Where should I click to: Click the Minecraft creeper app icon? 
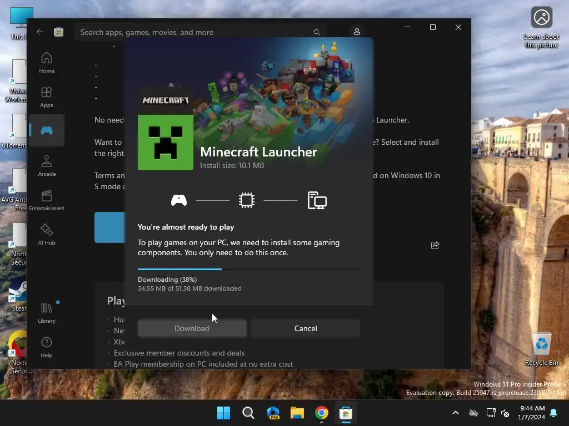pyautogui.click(x=166, y=143)
